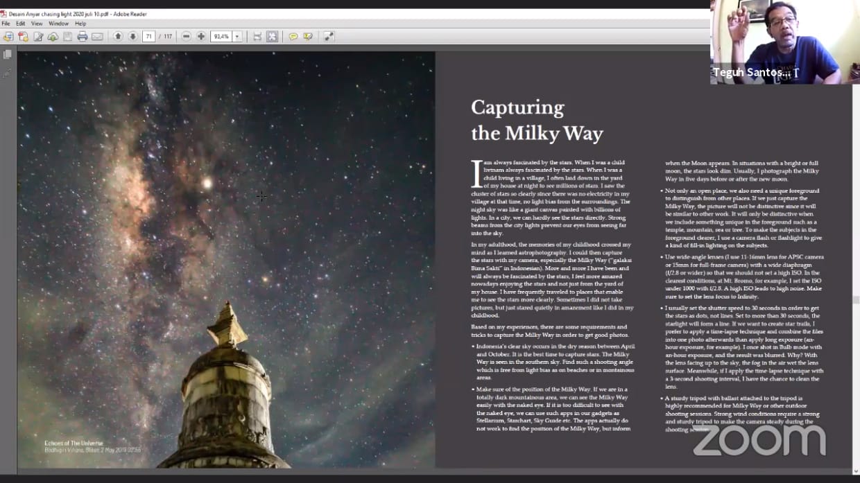Click the page number input field

pos(148,37)
